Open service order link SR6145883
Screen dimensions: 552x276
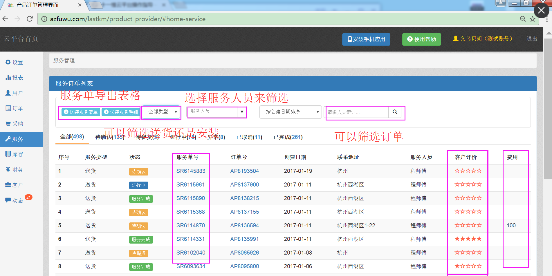pyautogui.click(x=191, y=171)
